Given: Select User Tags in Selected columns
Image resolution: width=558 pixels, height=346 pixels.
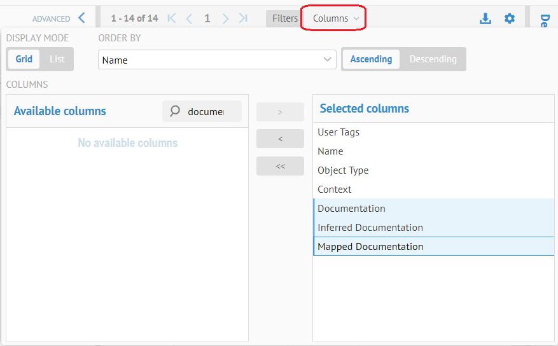Looking at the screenshot, I should (338, 132).
